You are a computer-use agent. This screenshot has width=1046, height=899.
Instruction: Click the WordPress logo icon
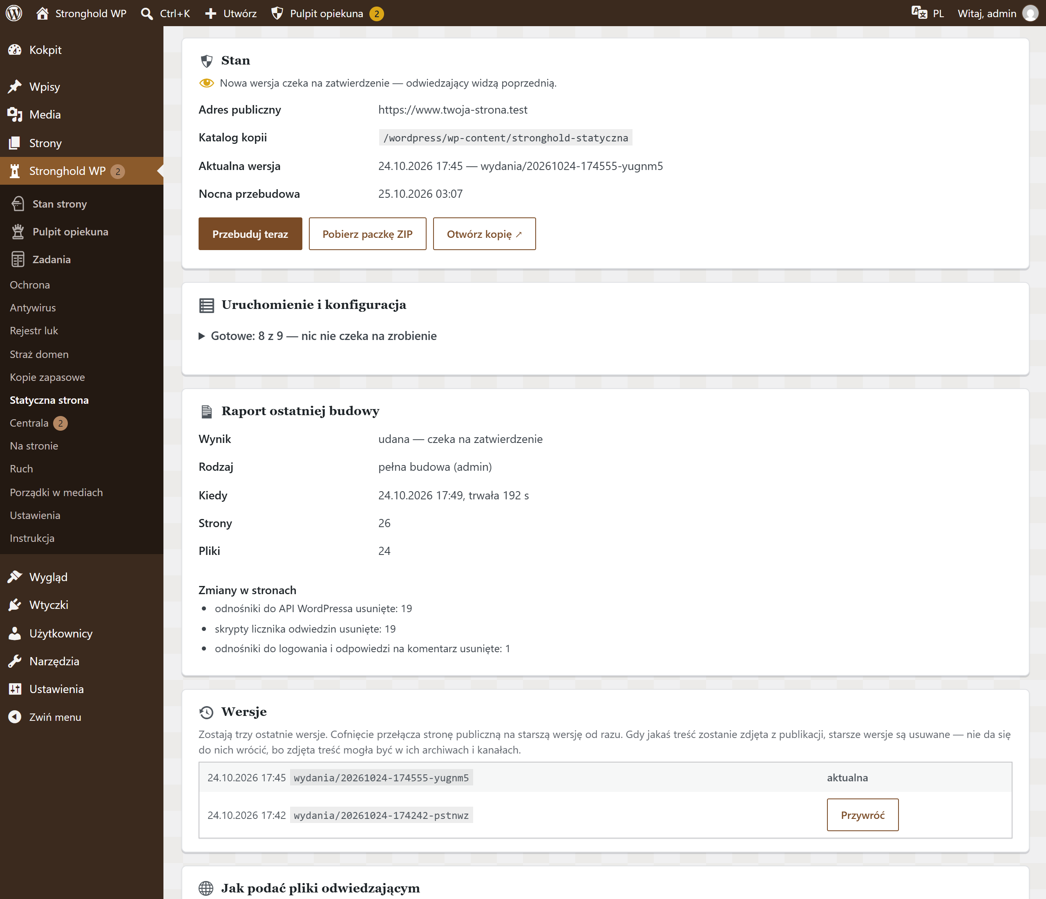coord(14,13)
